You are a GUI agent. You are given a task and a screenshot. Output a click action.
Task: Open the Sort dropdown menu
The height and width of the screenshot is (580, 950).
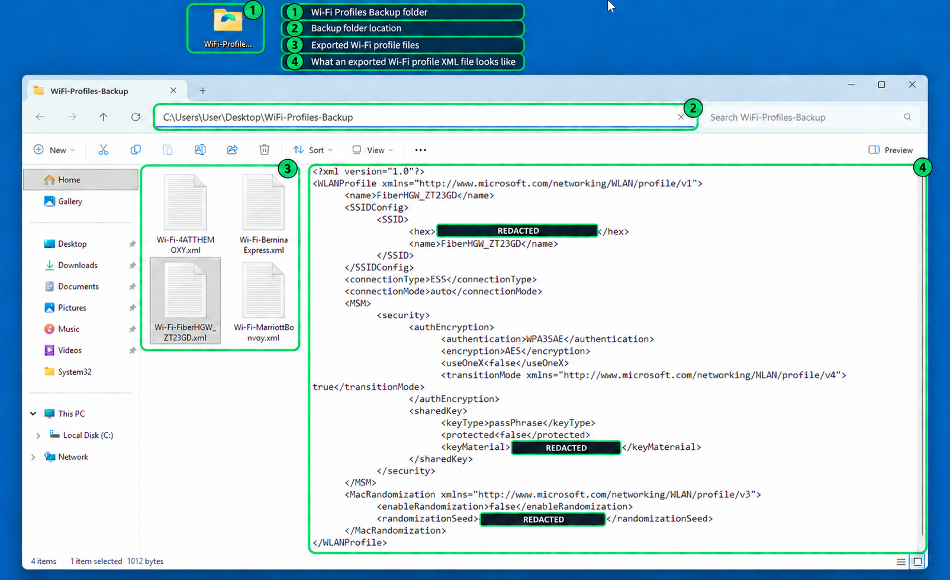click(x=313, y=150)
